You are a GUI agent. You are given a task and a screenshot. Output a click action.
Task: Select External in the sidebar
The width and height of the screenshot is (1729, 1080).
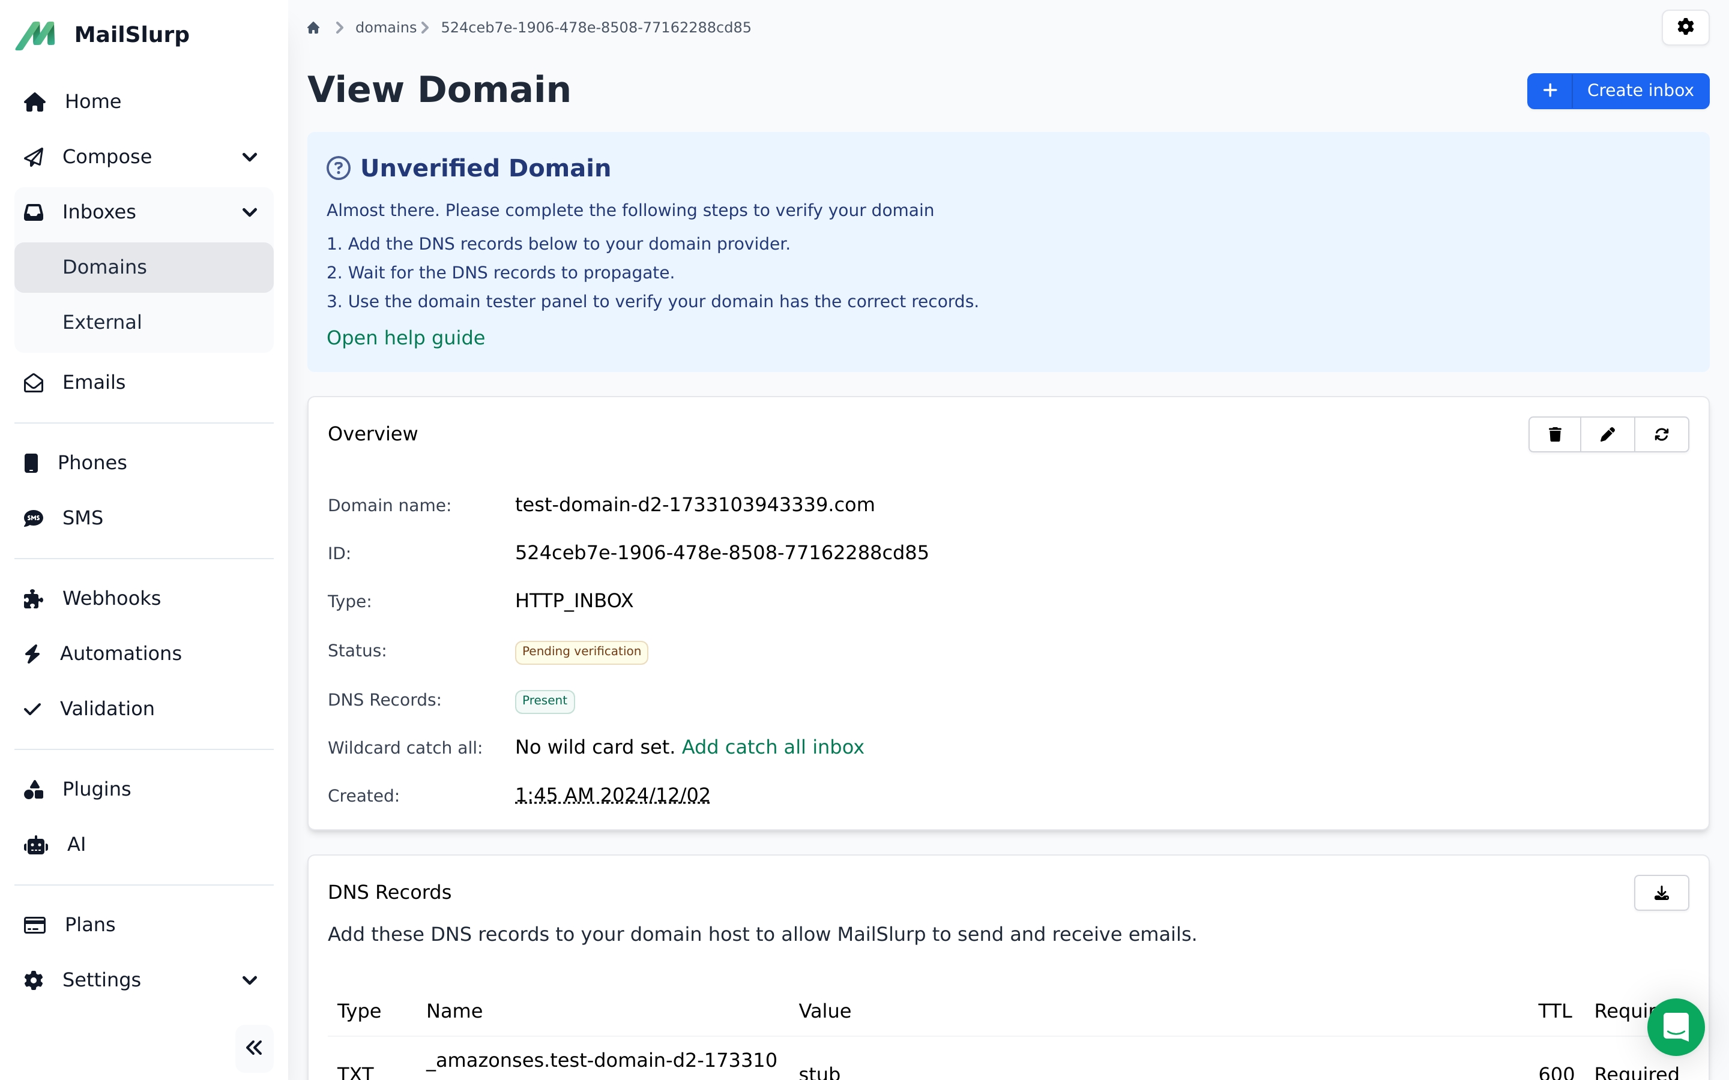coord(143,322)
